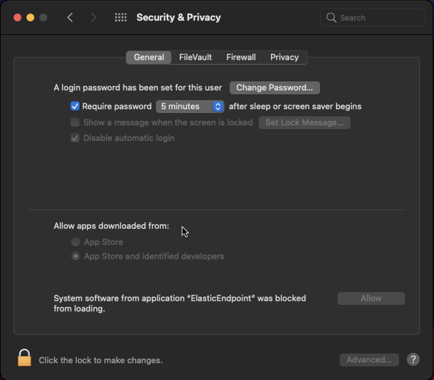
Task: Click the yellow minimize traffic light
Action: [x=30, y=17]
